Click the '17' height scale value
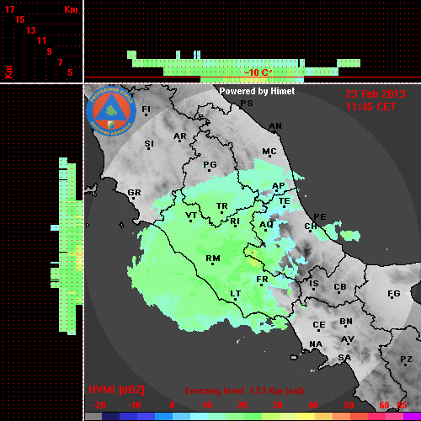Screen dimensions: 421x421 pos(9,9)
